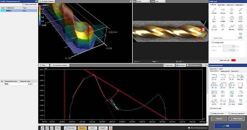247x130 pixels.
Task: Enable Display scan area checkbox
Action: [x=211, y=113]
